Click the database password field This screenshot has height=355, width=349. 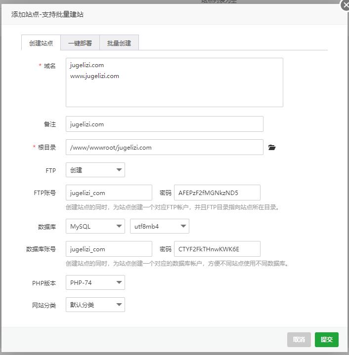pyautogui.click(x=217, y=249)
